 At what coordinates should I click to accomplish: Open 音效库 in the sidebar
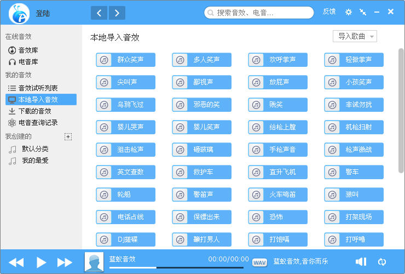[x=28, y=50]
